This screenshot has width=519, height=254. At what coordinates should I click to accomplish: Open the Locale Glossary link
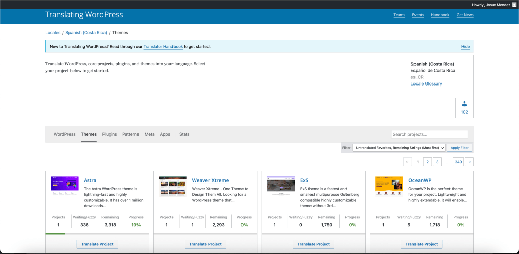(x=426, y=84)
